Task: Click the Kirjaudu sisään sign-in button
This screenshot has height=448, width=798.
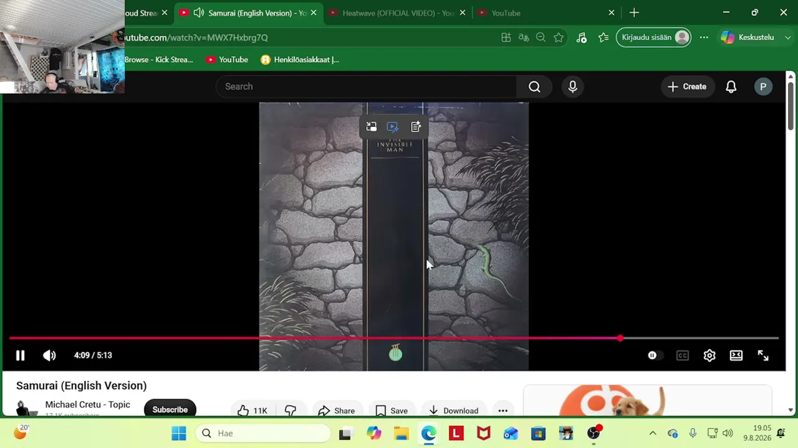Action: [653, 37]
